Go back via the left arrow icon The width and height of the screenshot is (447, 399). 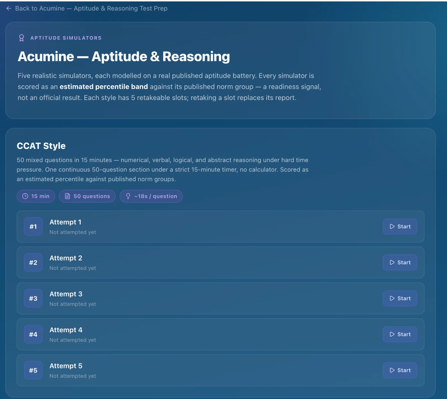[x=9, y=8]
